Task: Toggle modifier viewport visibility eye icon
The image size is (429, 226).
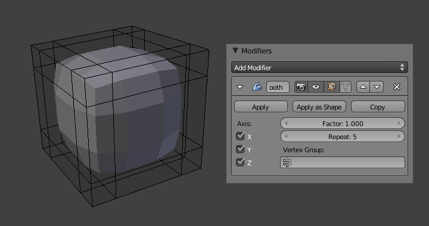Action: (x=316, y=87)
